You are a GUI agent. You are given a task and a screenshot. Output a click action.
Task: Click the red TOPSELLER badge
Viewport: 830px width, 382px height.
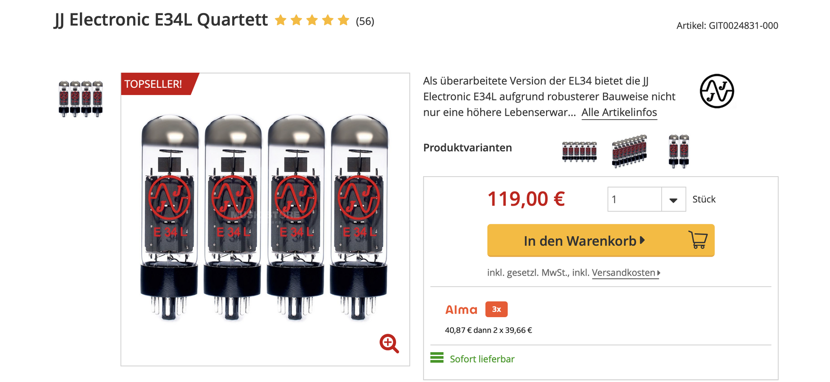point(156,84)
